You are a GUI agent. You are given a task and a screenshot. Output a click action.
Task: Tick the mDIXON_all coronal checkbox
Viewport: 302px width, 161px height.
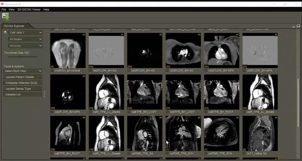(52, 70)
